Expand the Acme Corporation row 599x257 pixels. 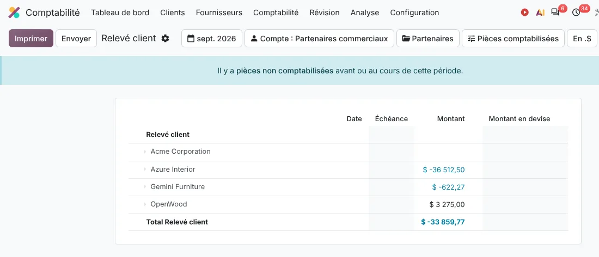(x=145, y=152)
